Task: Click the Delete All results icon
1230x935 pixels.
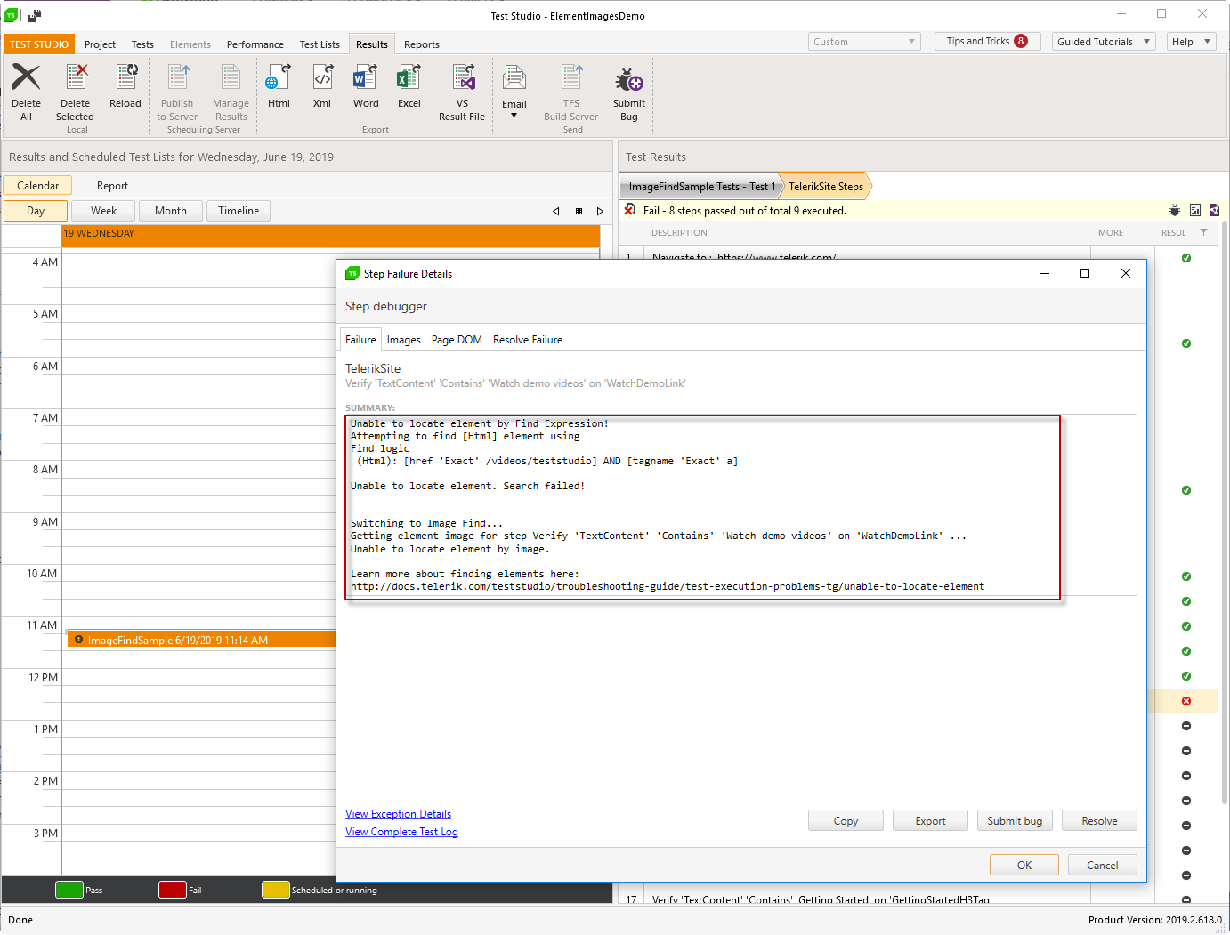Action: click(26, 78)
